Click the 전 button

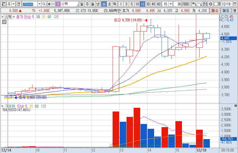tap(19, 4)
